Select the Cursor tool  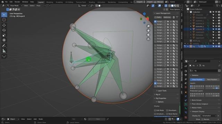pos(4,20)
